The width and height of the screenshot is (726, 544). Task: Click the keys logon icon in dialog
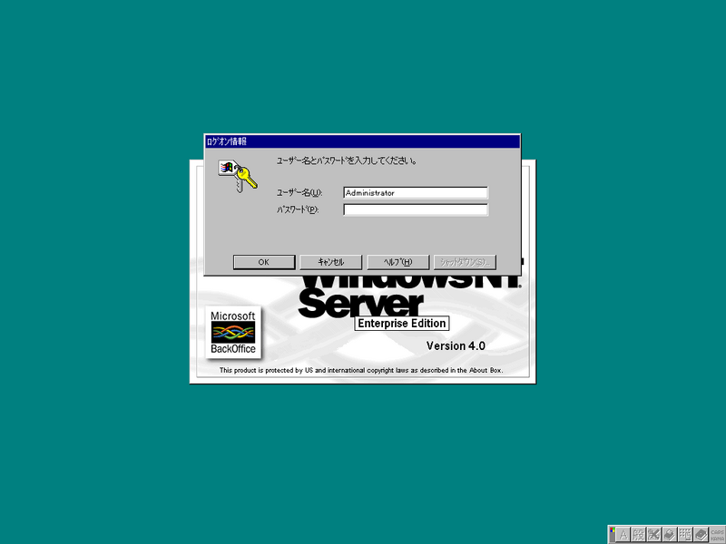pos(238,176)
